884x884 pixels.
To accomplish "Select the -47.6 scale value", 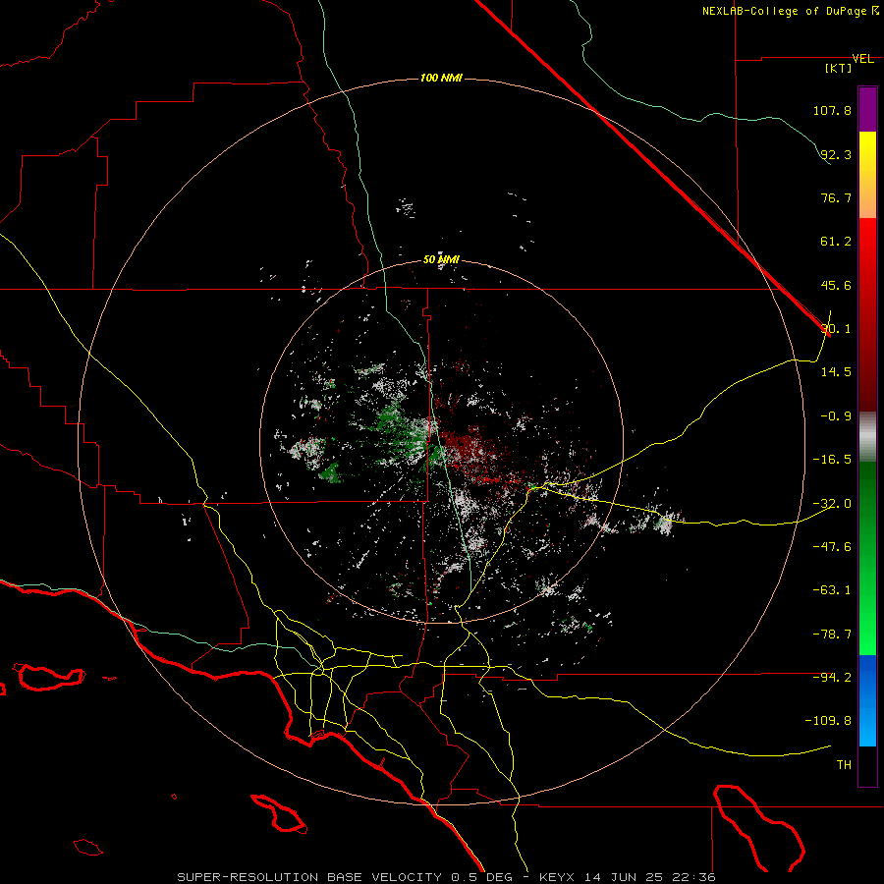I will click(x=832, y=547).
